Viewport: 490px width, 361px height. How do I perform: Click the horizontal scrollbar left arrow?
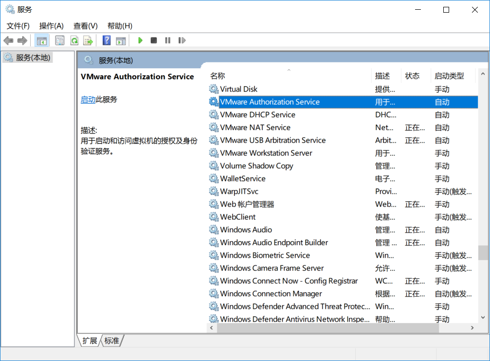(x=212, y=327)
